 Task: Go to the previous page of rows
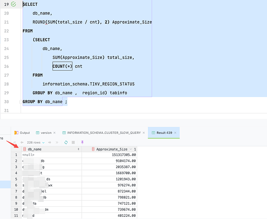click(x=22, y=142)
